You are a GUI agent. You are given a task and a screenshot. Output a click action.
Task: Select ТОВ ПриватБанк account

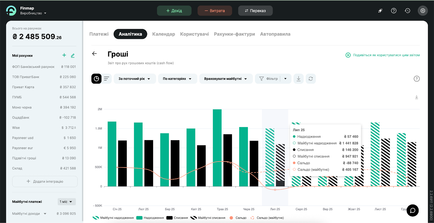pyautogui.click(x=44, y=77)
